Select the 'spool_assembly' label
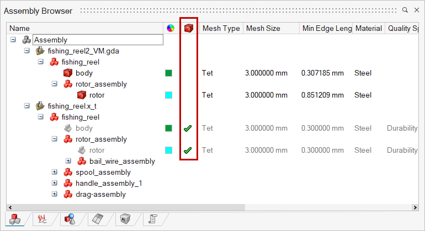The height and width of the screenshot is (231, 425). click(103, 172)
